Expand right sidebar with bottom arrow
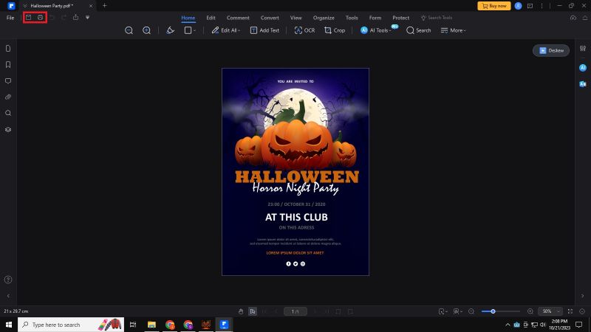The width and height of the screenshot is (591, 332). click(582, 296)
